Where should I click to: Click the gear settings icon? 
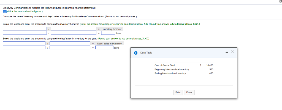[x=281, y=1]
